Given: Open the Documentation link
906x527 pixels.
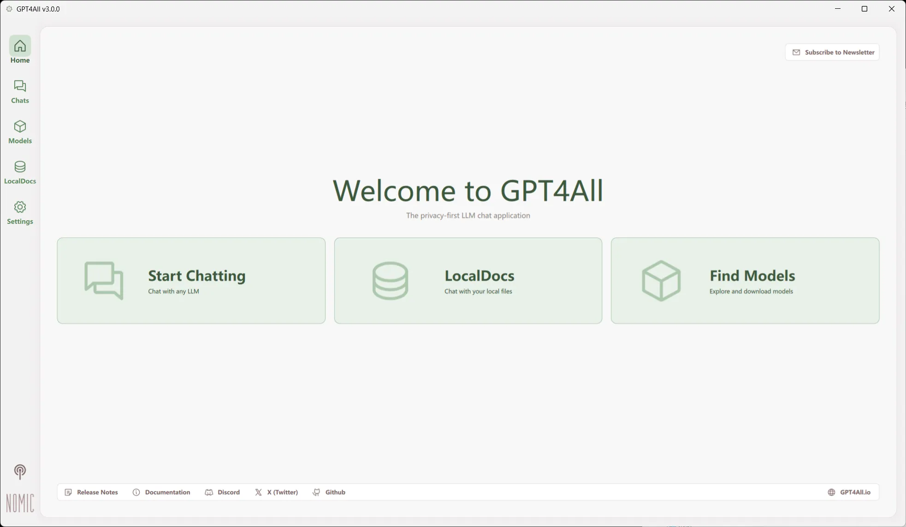Looking at the screenshot, I should 161,492.
